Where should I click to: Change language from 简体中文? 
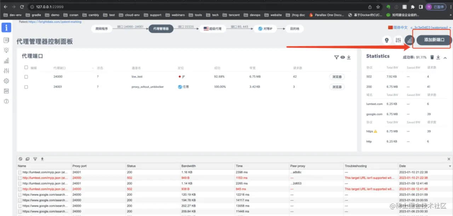pyautogui.click(x=398, y=28)
